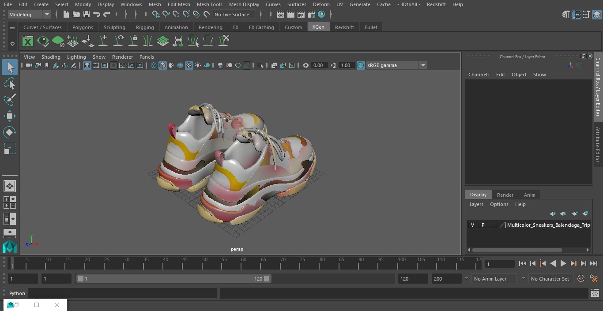Activate the Rotate tool
This screenshot has height=311, width=603.
(x=9, y=132)
